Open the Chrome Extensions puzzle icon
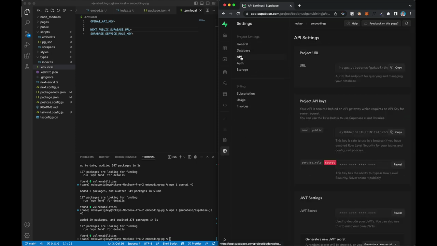437x246 pixels. [x=389, y=14]
